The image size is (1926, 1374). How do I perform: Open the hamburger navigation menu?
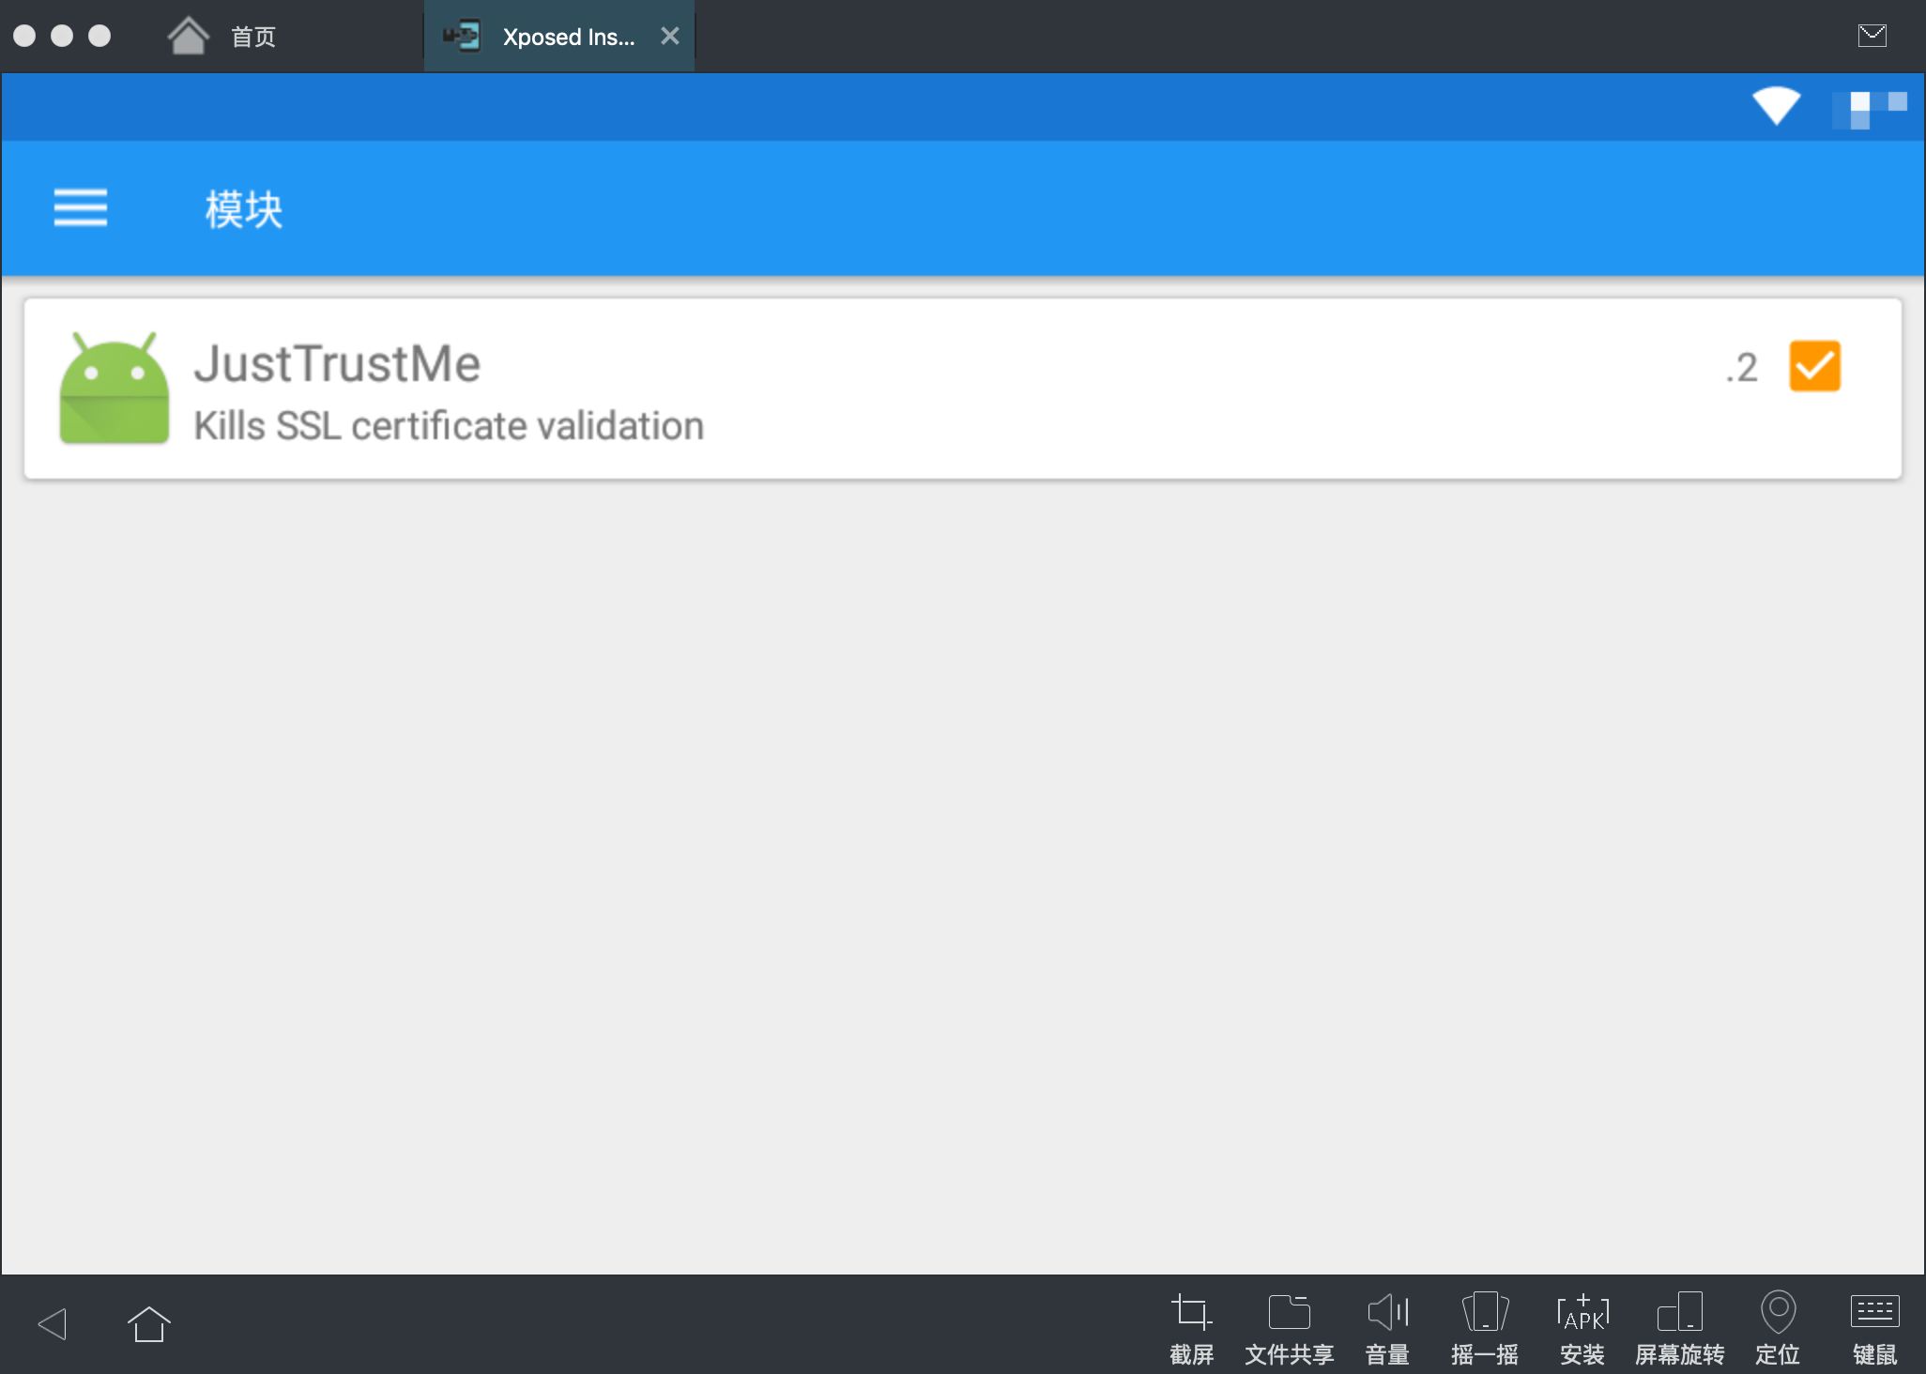tap(81, 207)
